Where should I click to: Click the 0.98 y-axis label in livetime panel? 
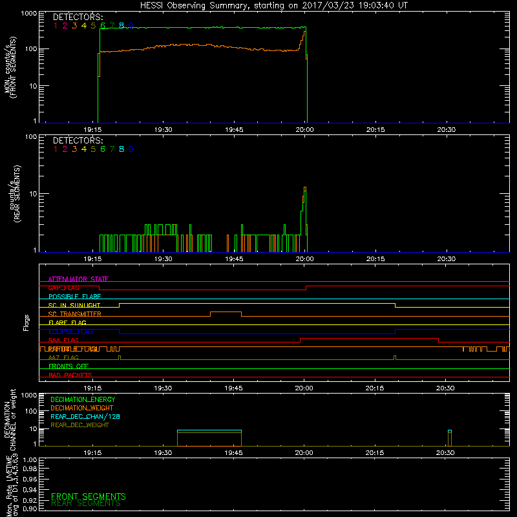[30, 469]
